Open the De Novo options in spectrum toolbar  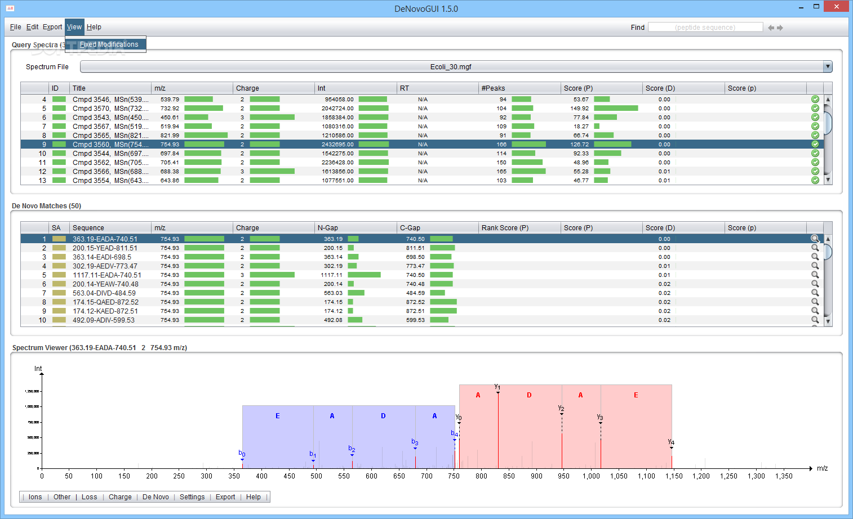coord(156,497)
